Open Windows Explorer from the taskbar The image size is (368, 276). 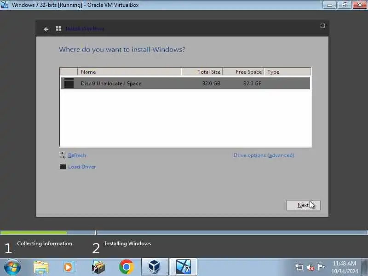pyautogui.click(x=41, y=267)
